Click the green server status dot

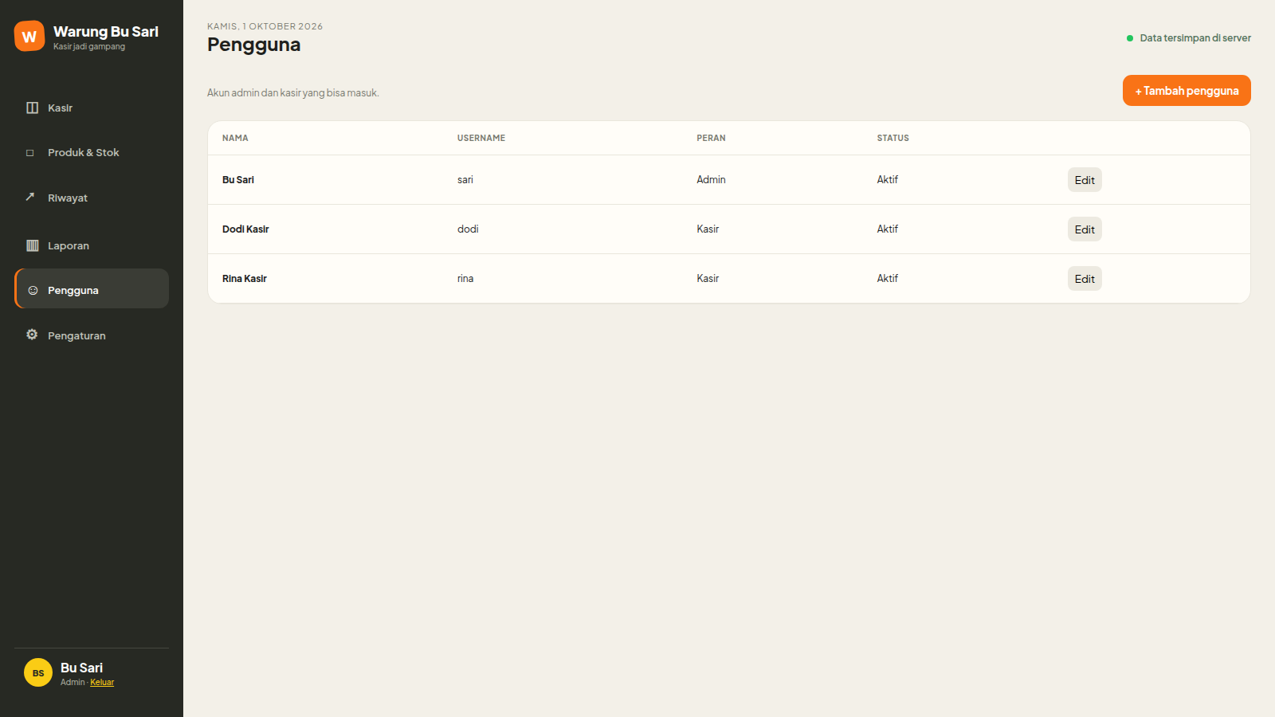[x=1129, y=38]
